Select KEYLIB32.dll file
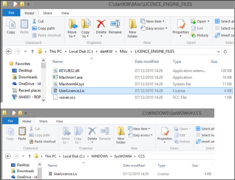The width and height of the screenshot is (235, 180). [69, 71]
